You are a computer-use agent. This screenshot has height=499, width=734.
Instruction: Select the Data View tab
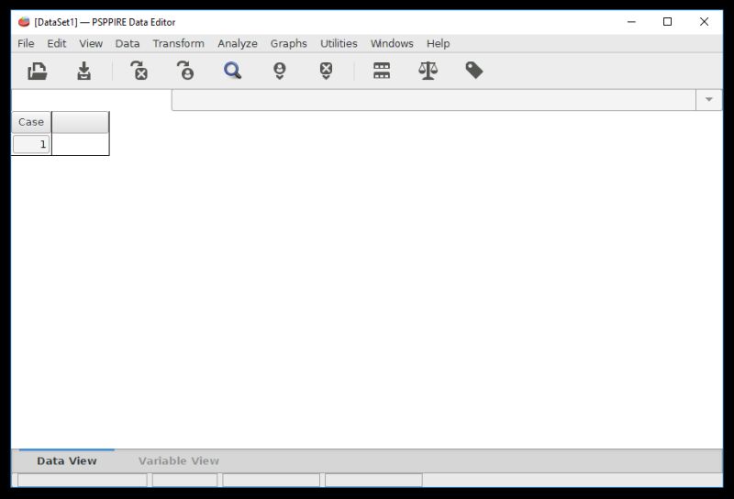(x=67, y=461)
